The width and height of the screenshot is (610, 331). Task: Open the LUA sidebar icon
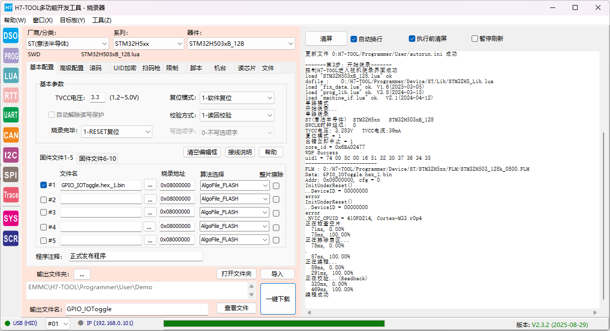(x=10, y=76)
